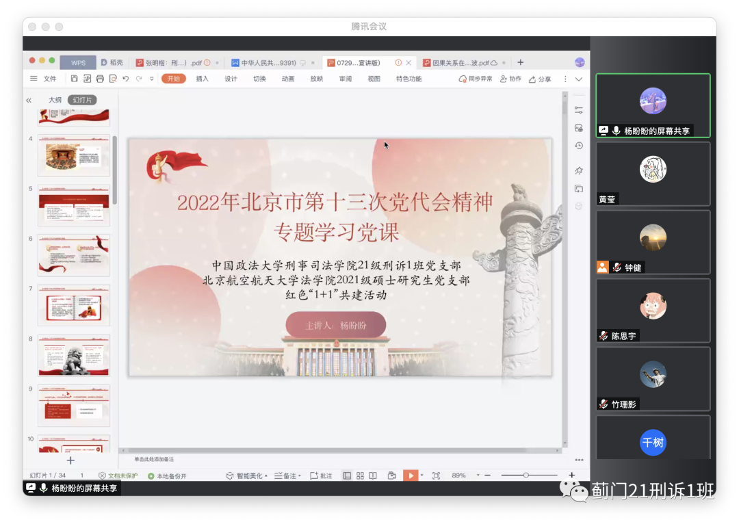Image resolution: width=739 pixels, height=524 pixels.
Task: Switch sidebar to 幻灯片 view
Action: (83, 100)
